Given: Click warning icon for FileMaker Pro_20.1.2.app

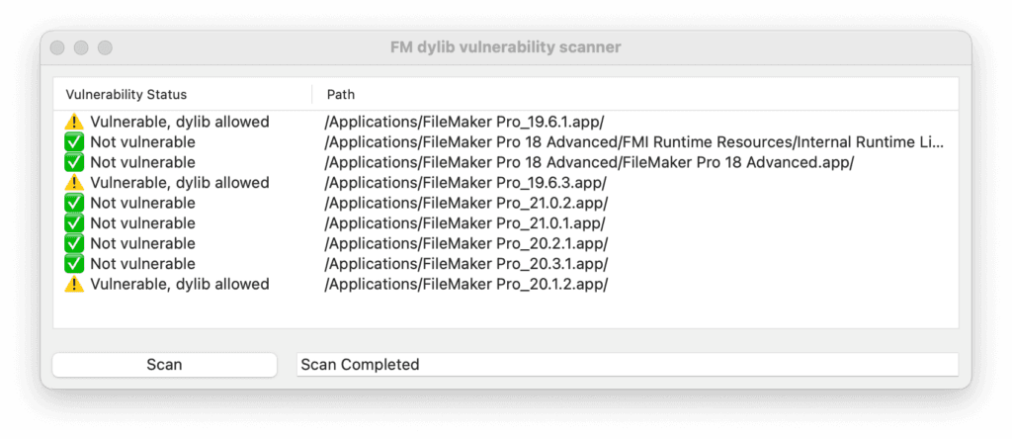Looking at the screenshot, I should [74, 284].
